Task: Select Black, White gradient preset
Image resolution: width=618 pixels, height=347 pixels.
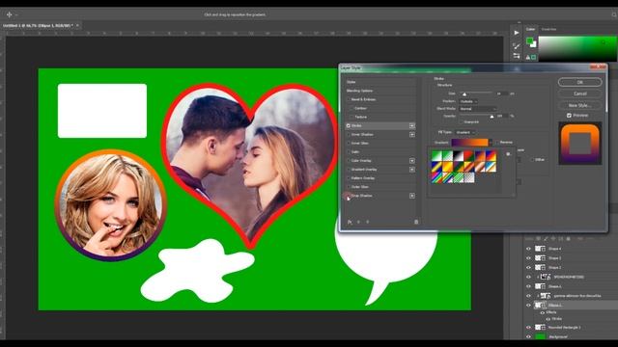Action: pos(458,156)
